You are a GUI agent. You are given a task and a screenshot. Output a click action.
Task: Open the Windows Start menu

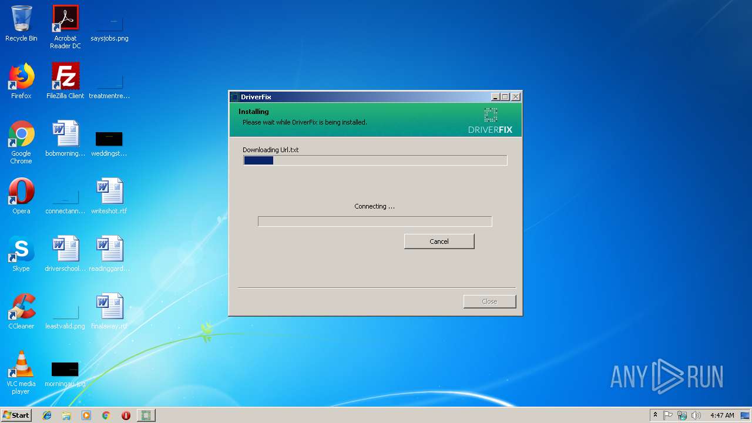click(x=16, y=415)
